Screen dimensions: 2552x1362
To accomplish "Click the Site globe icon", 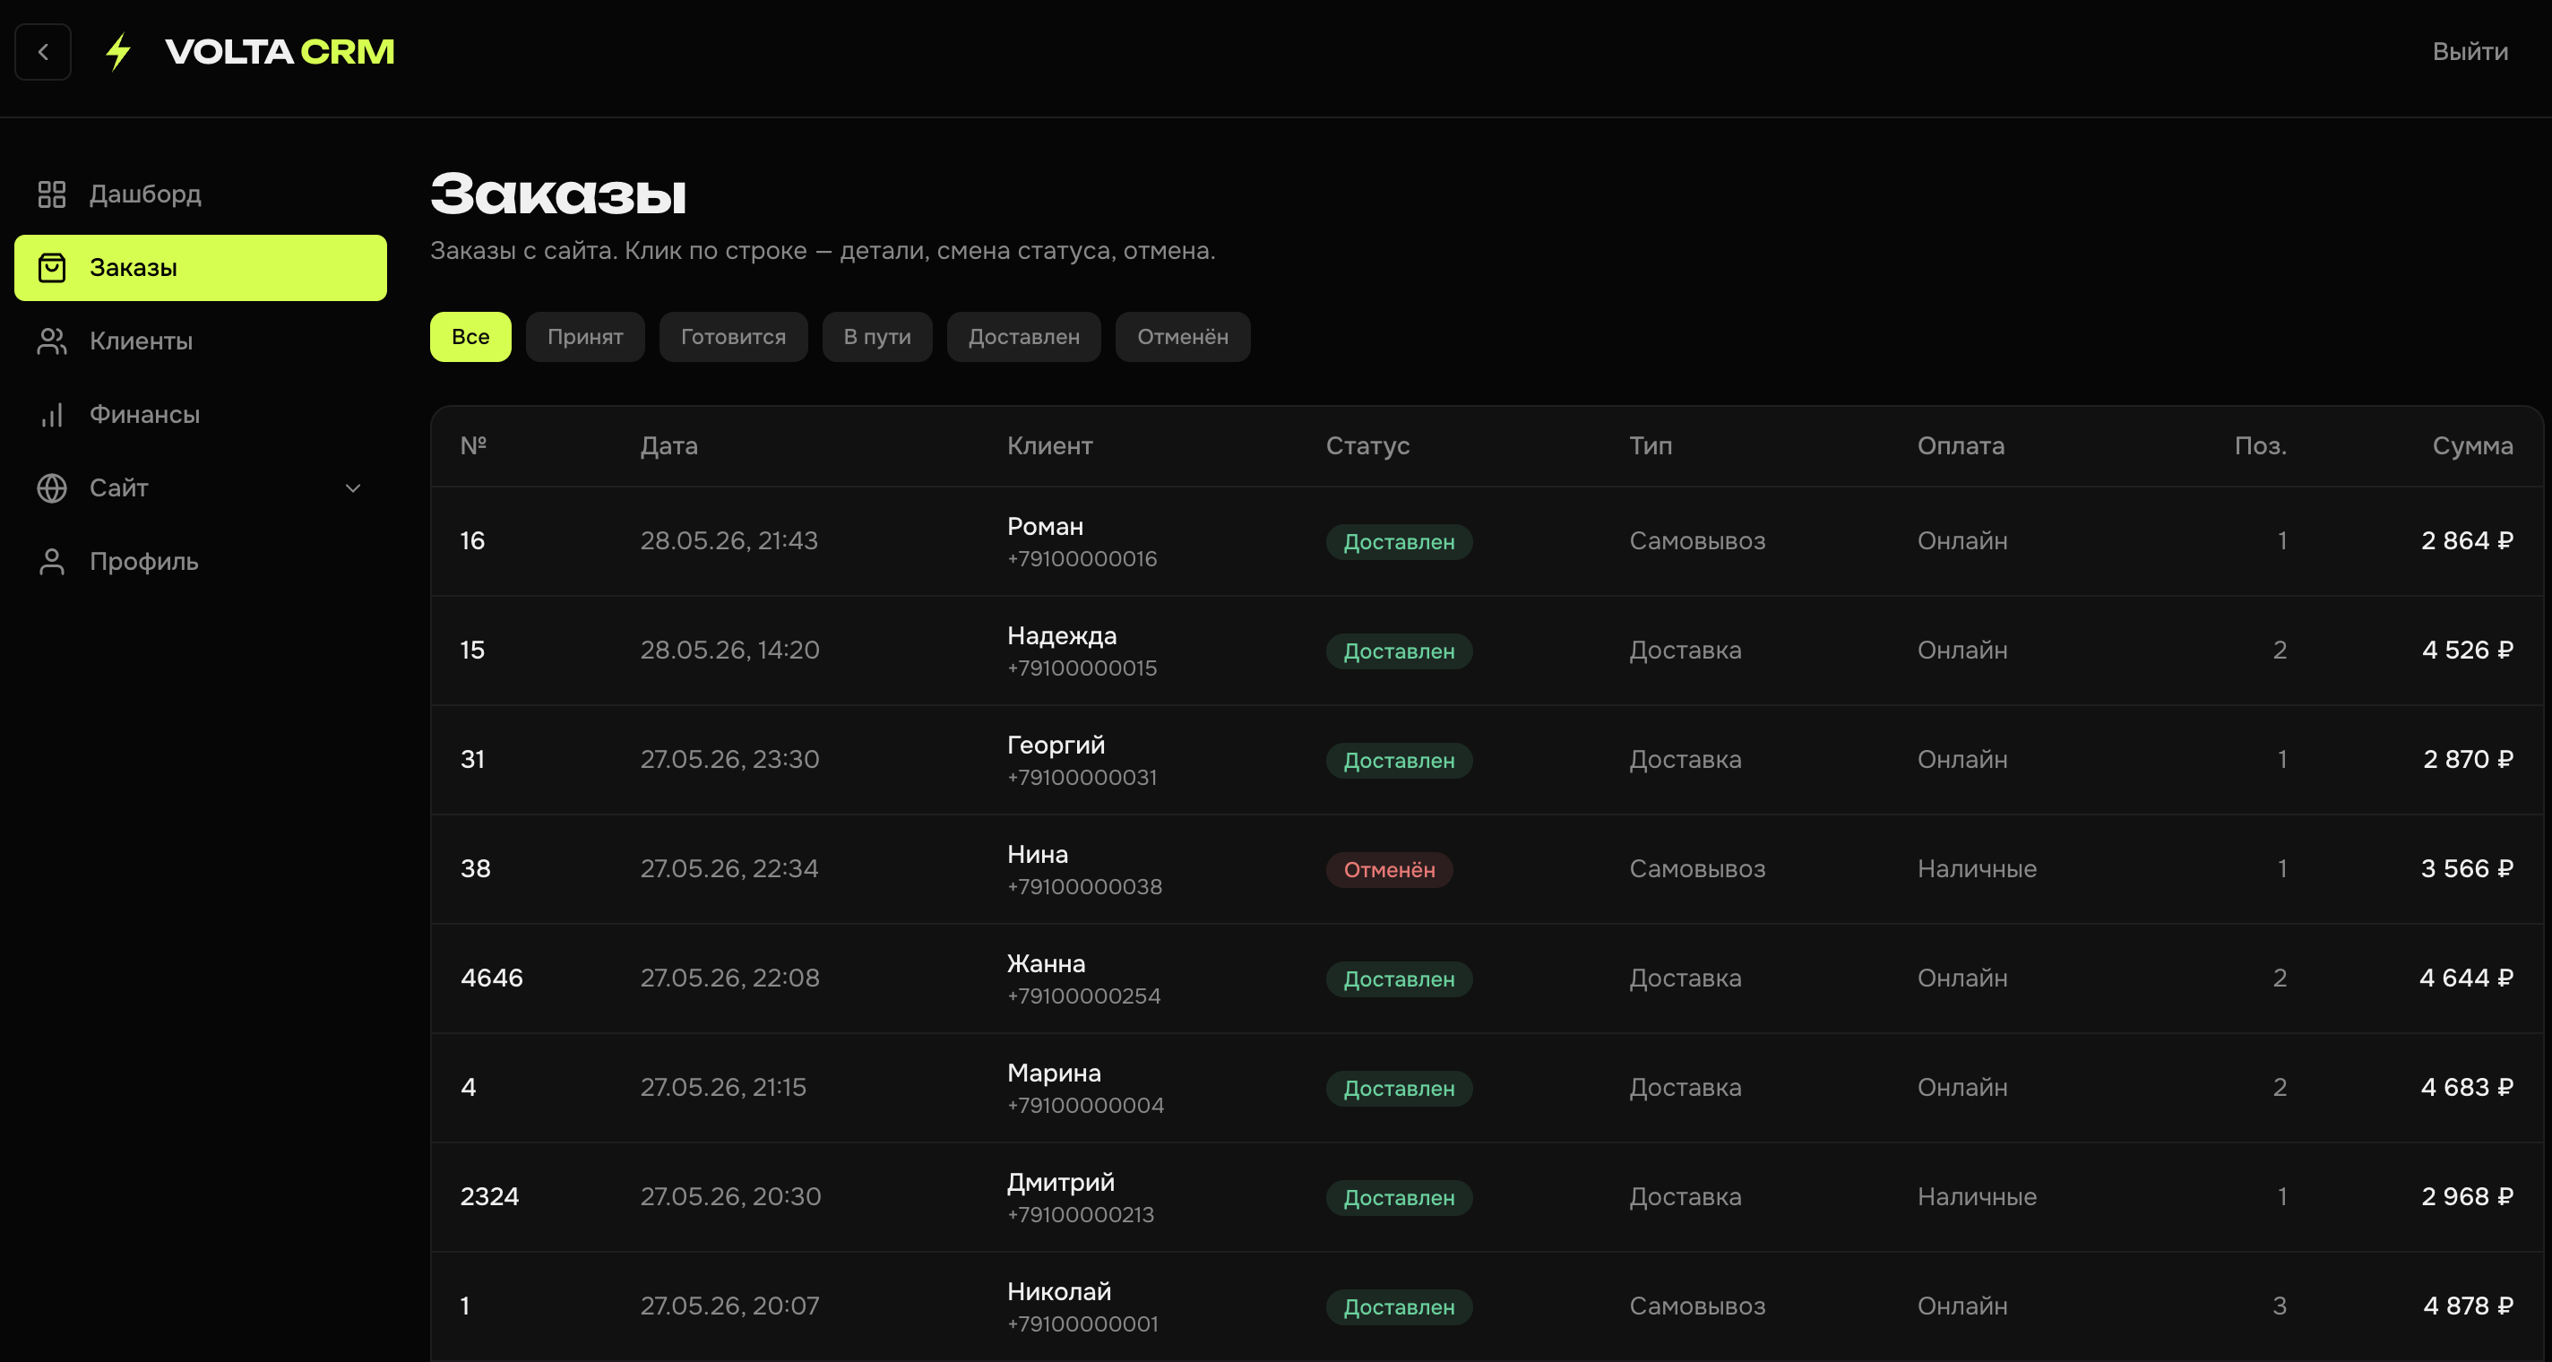I will coord(51,487).
